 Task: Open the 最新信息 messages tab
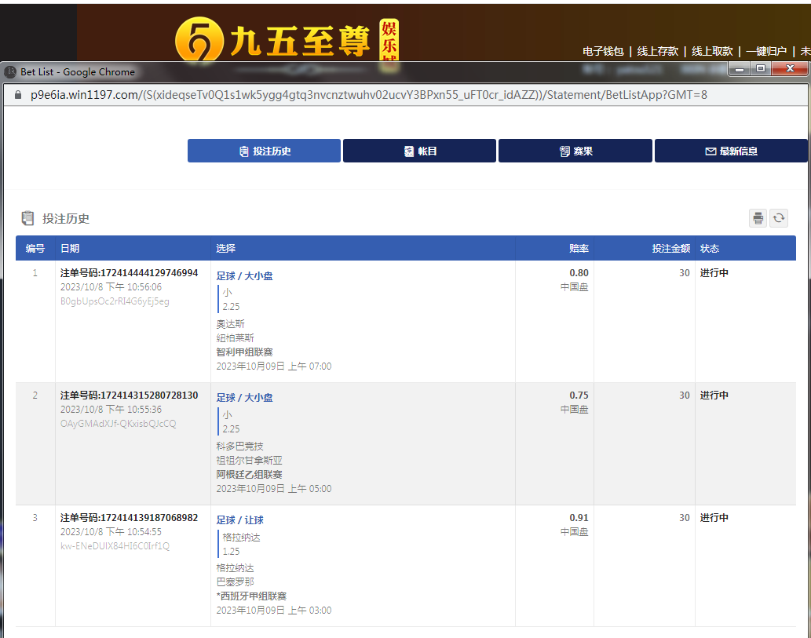tap(730, 151)
